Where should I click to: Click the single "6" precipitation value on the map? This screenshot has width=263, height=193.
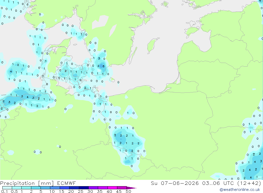click(x=103, y=66)
